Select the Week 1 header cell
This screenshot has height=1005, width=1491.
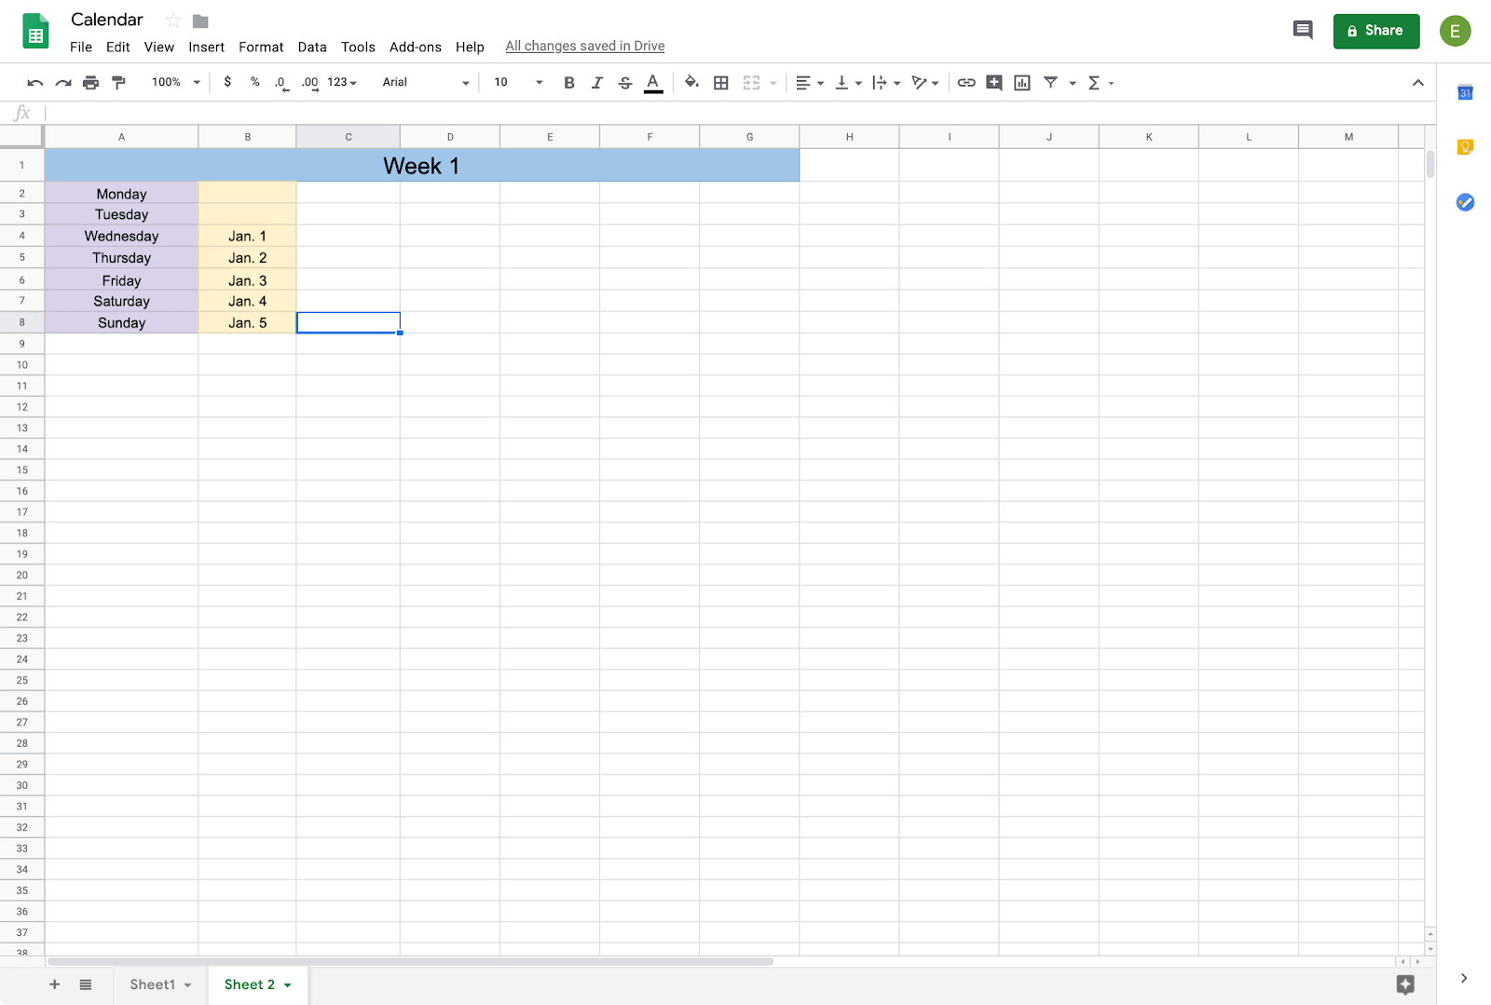421,166
